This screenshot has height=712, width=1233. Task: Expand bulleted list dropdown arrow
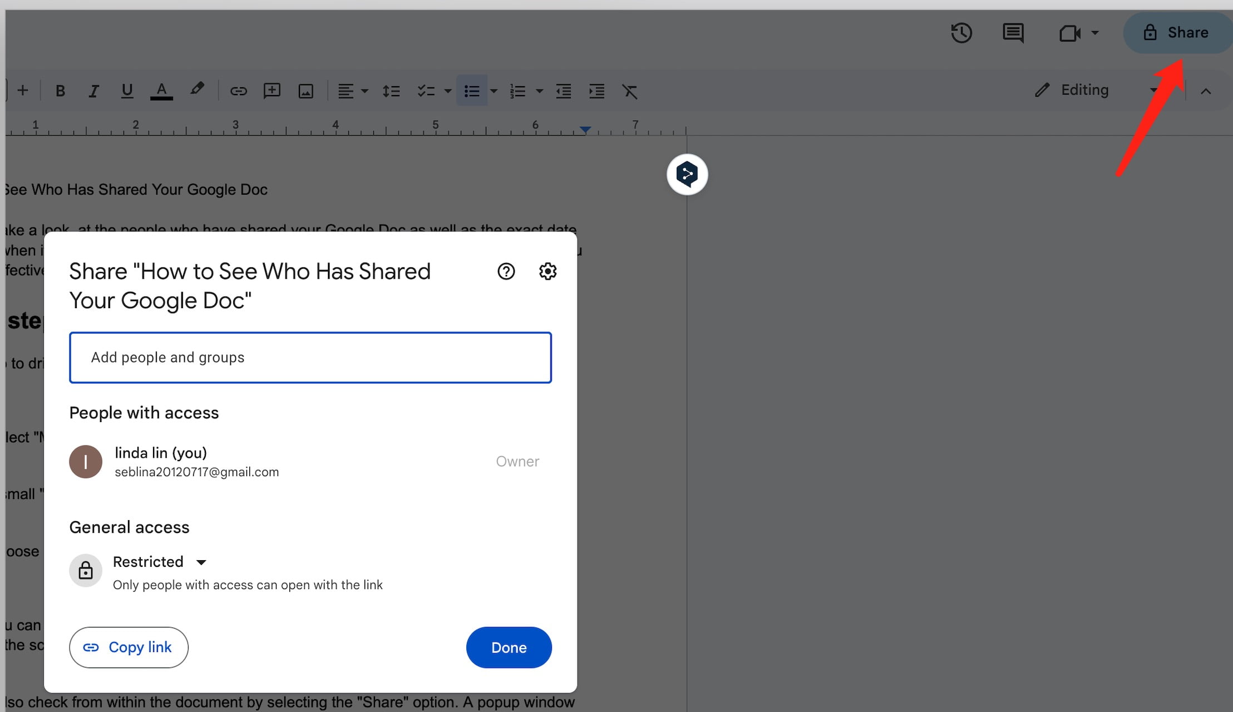click(x=494, y=91)
